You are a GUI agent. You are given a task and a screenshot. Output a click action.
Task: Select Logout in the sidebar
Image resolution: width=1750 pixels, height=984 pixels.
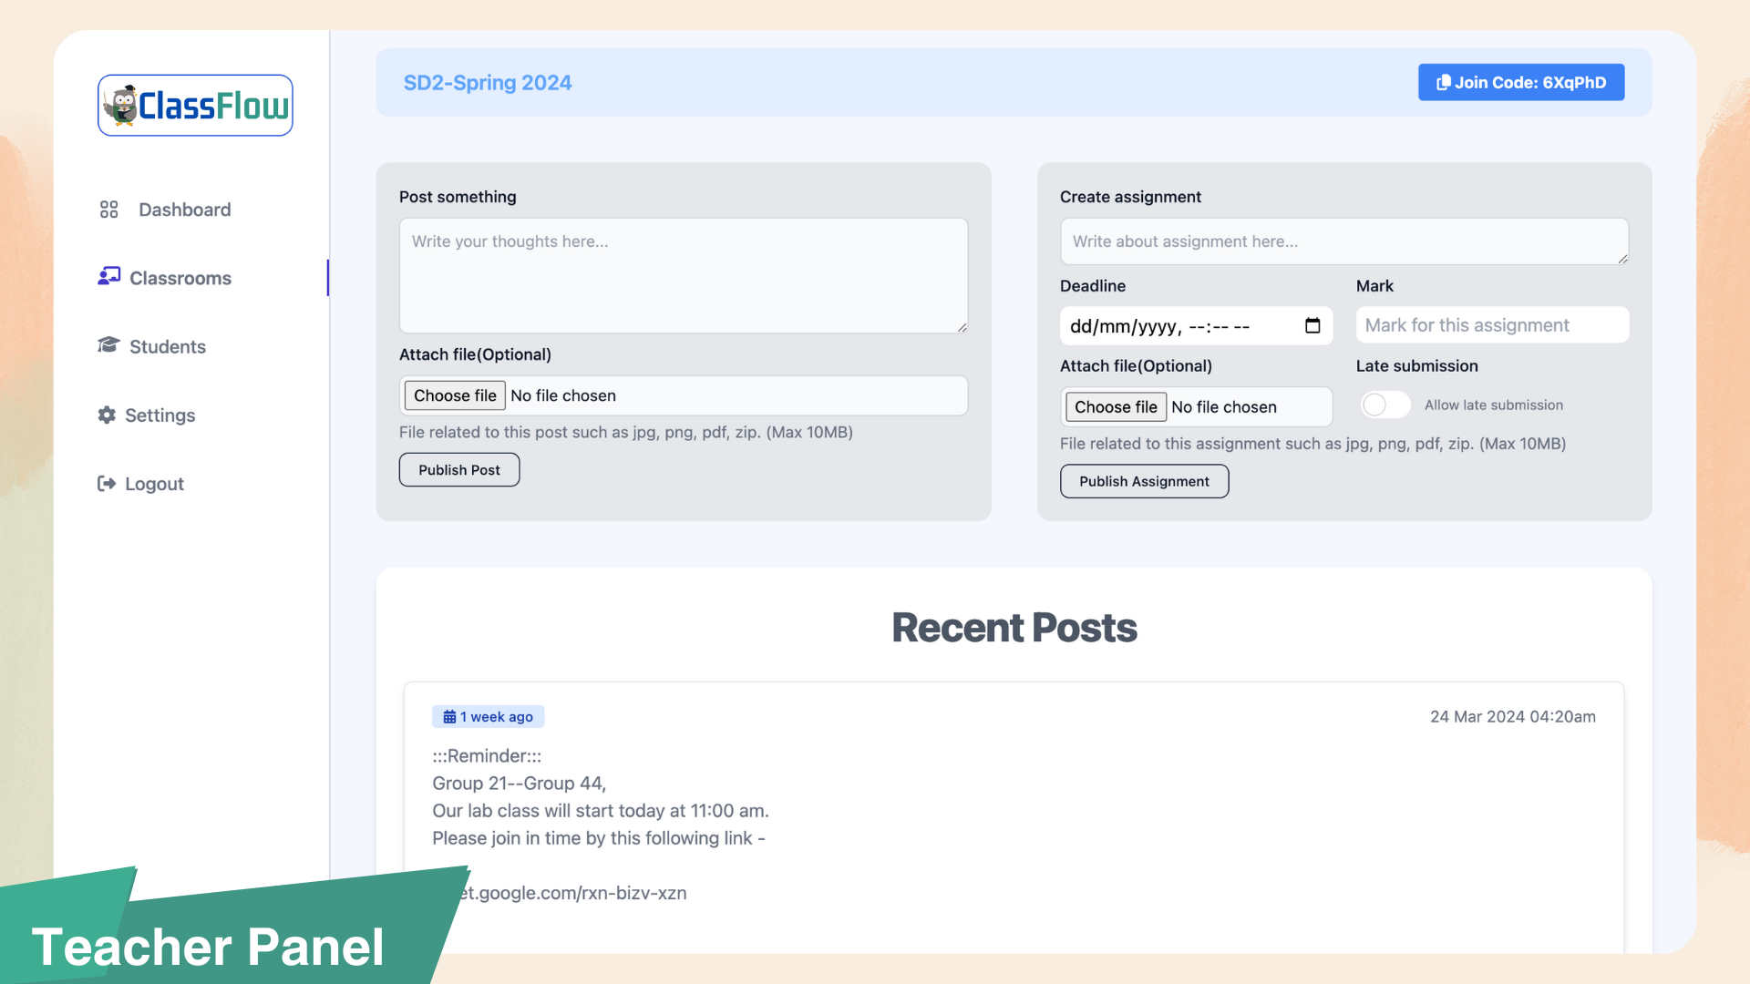click(x=154, y=484)
